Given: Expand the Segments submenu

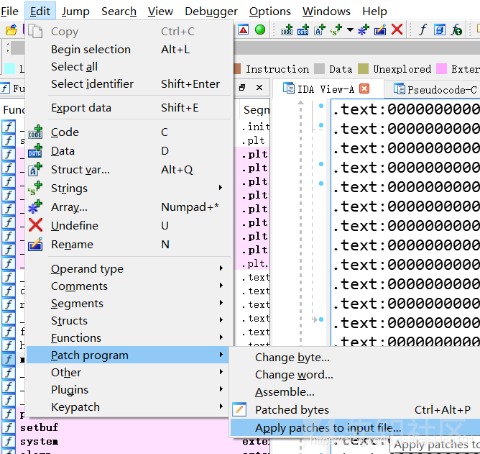Looking at the screenshot, I should [x=129, y=304].
